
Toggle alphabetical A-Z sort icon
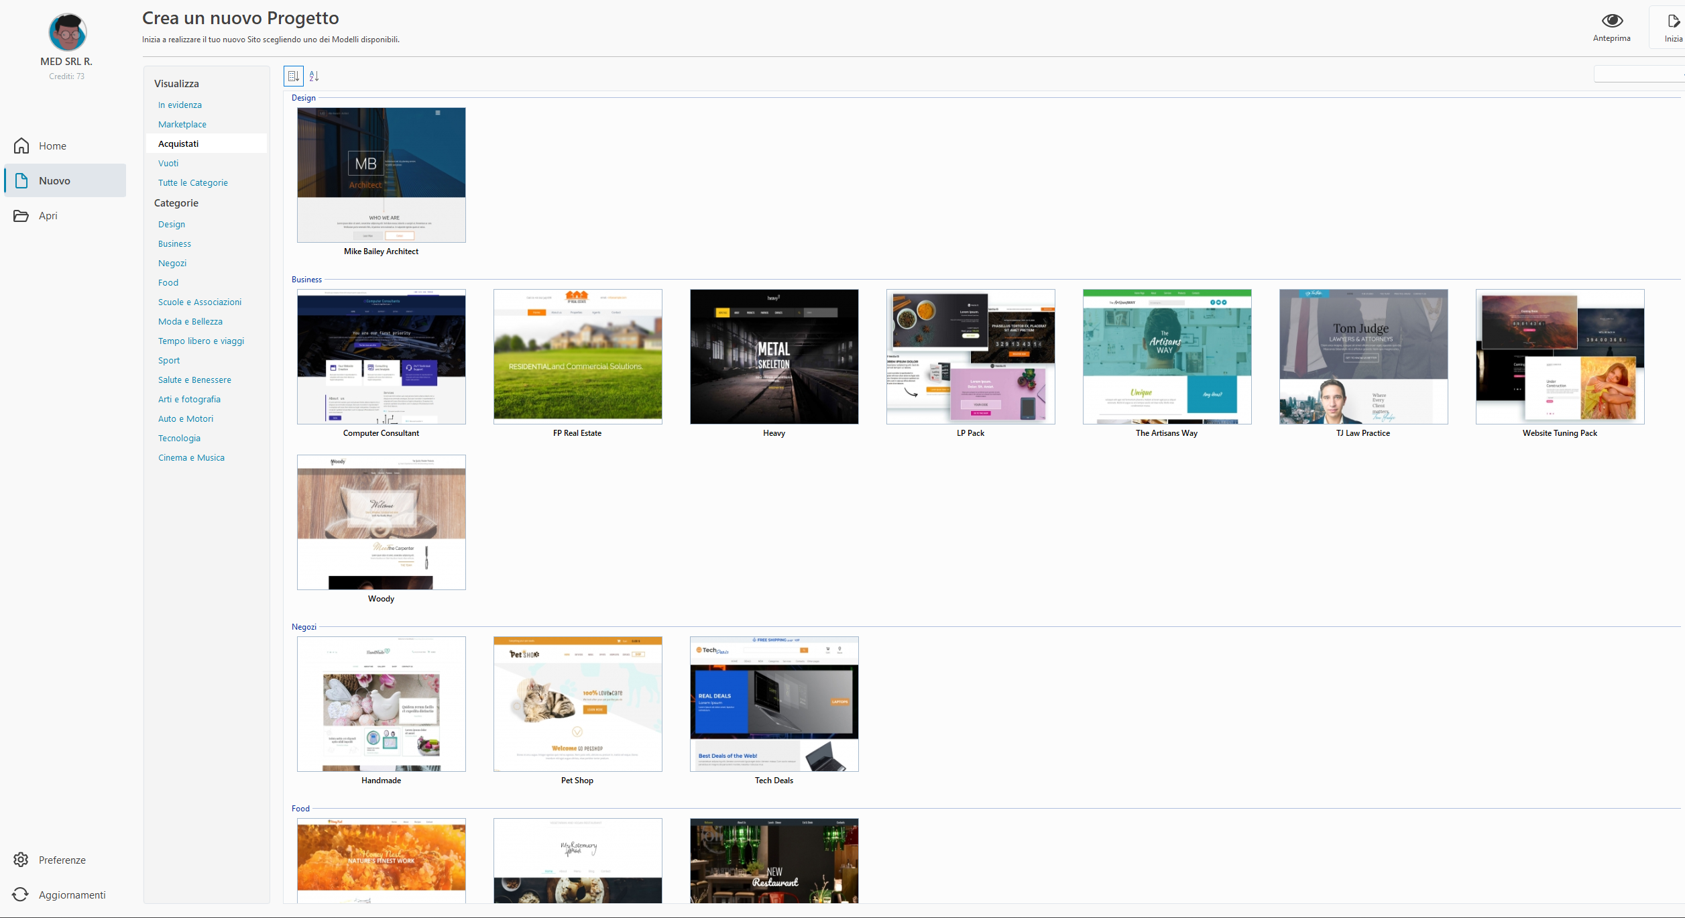coord(314,76)
